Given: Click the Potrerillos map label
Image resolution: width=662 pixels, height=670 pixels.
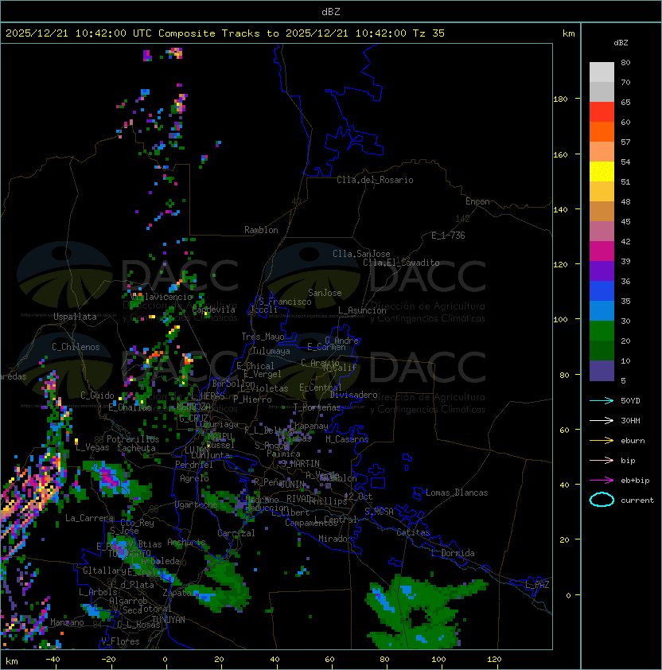Looking at the screenshot, I should tap(133, 439).
